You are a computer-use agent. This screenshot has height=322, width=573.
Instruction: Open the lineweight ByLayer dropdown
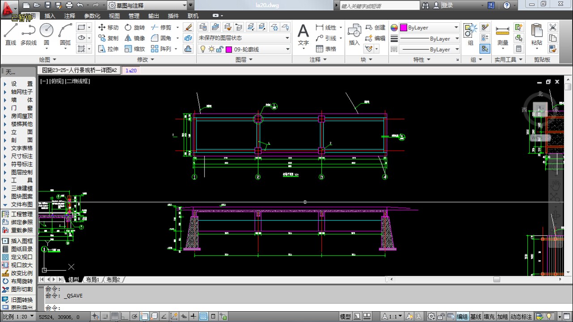point(429,38)
